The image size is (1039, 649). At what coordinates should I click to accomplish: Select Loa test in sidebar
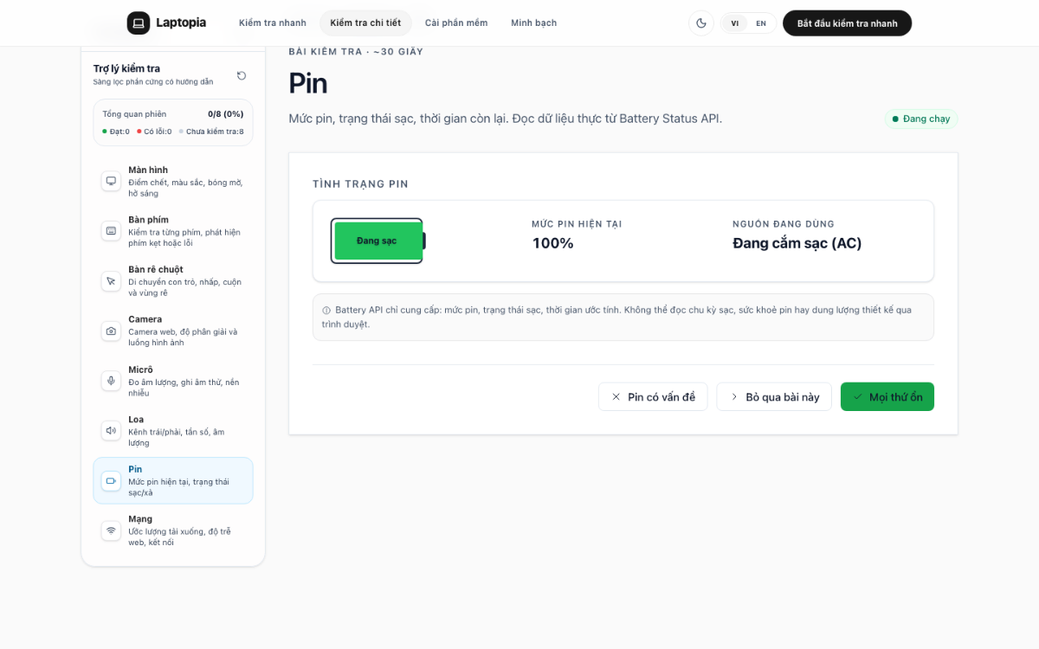tap(173, 430)
